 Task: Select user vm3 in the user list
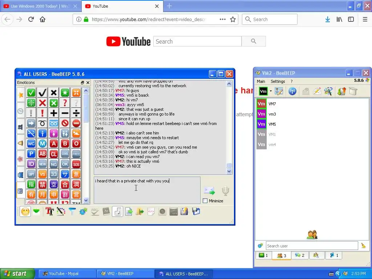tap(312, 114)
